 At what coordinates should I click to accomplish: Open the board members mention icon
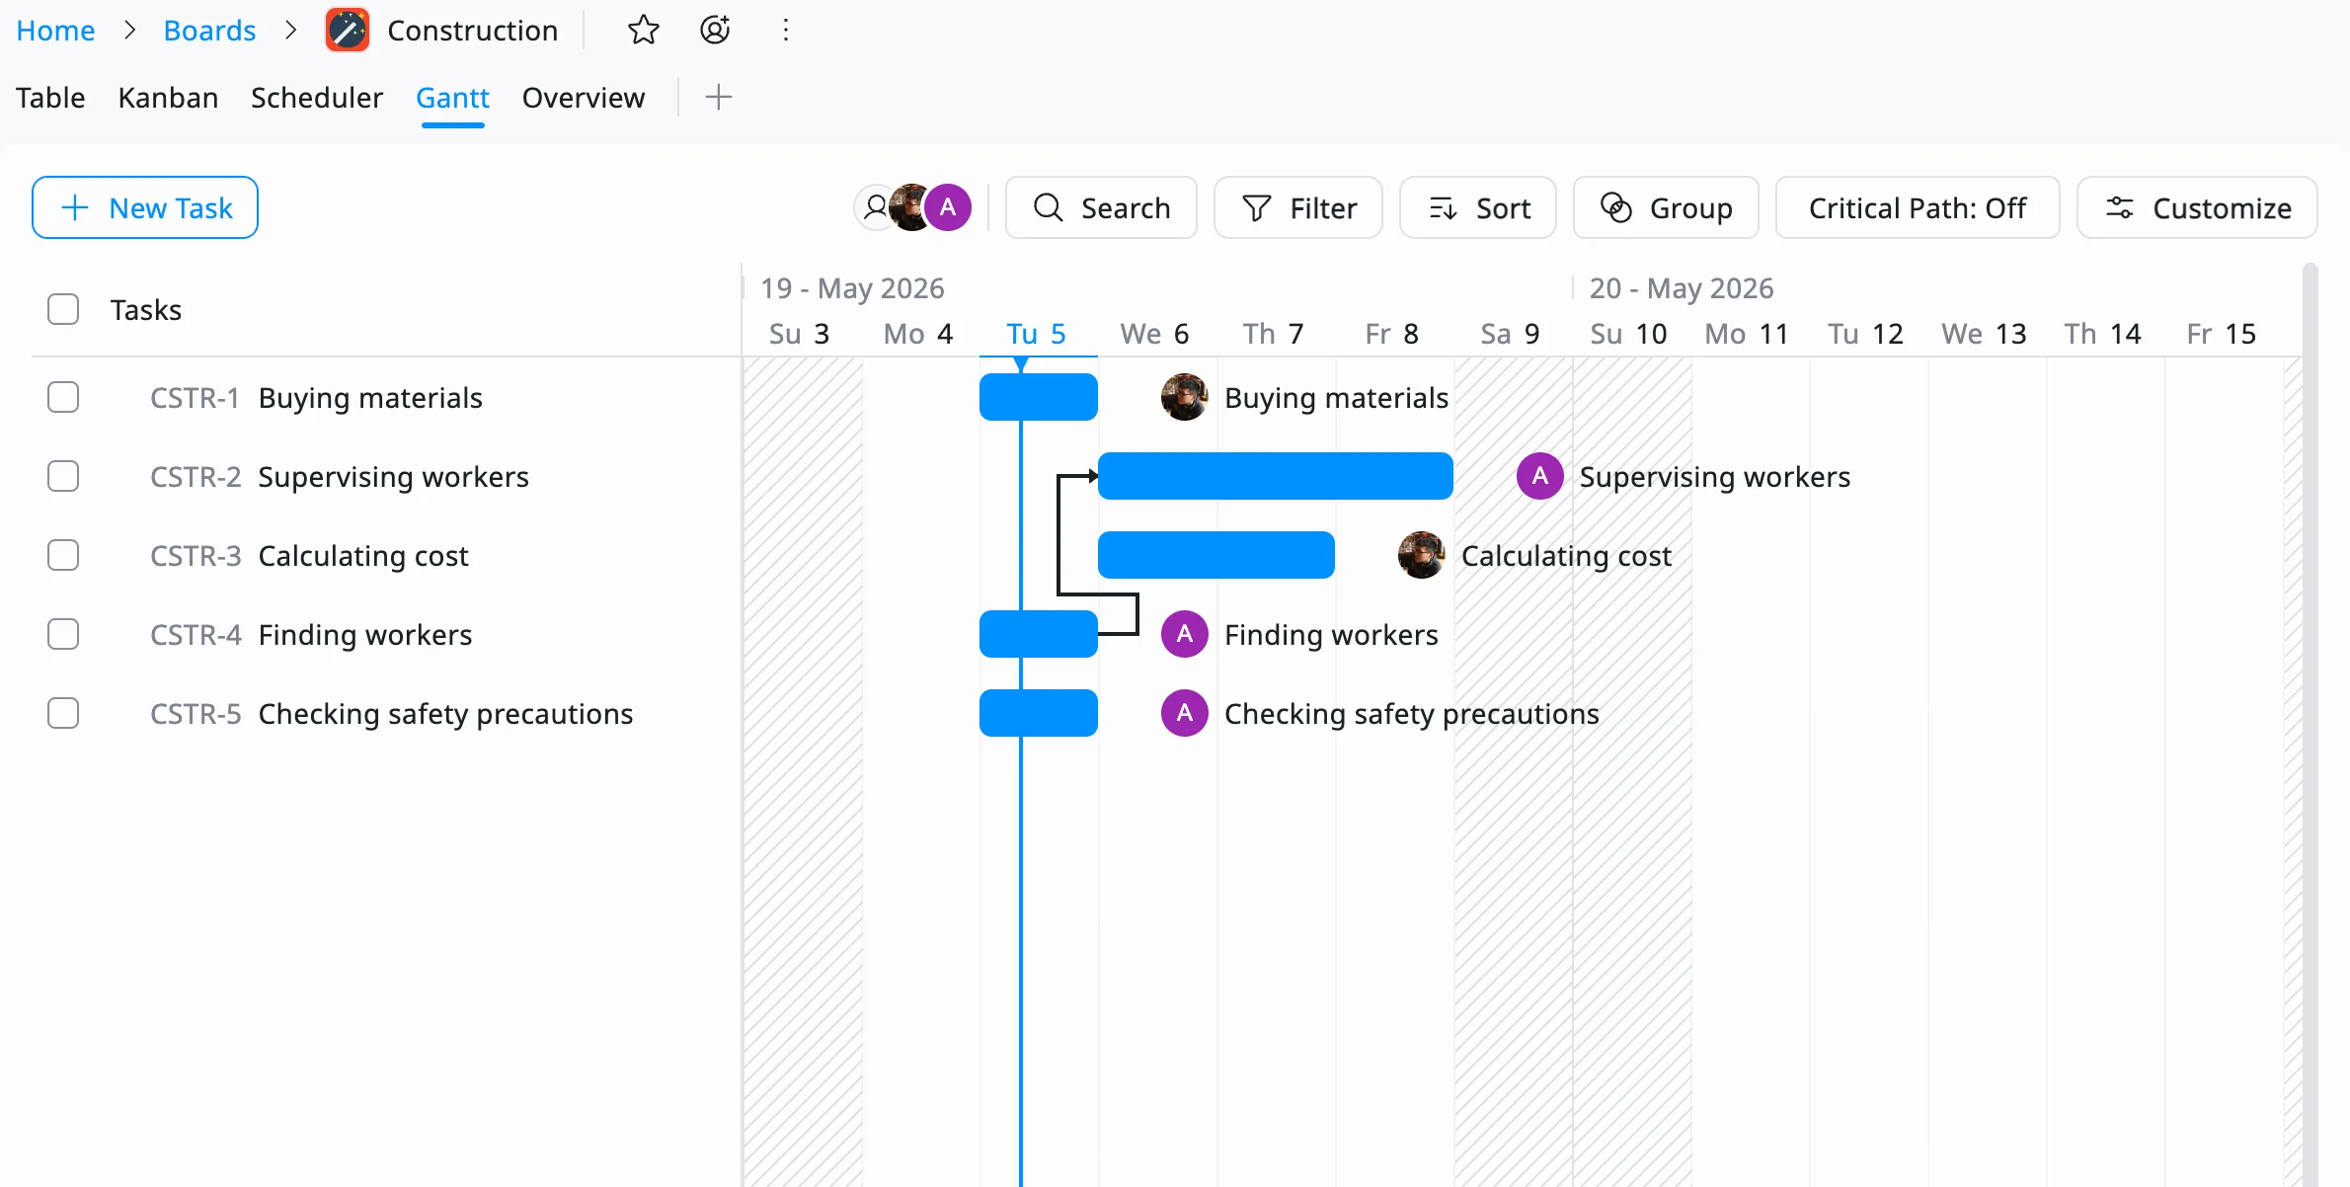pyautogui.click(x=715, y=31)
